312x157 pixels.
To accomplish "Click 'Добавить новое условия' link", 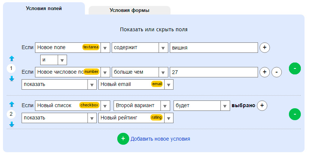I will coord(160,139).
